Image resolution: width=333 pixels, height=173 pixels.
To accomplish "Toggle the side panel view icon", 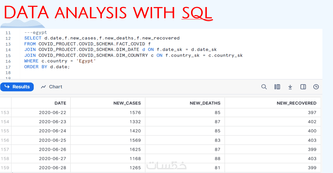I will (303, 87).
